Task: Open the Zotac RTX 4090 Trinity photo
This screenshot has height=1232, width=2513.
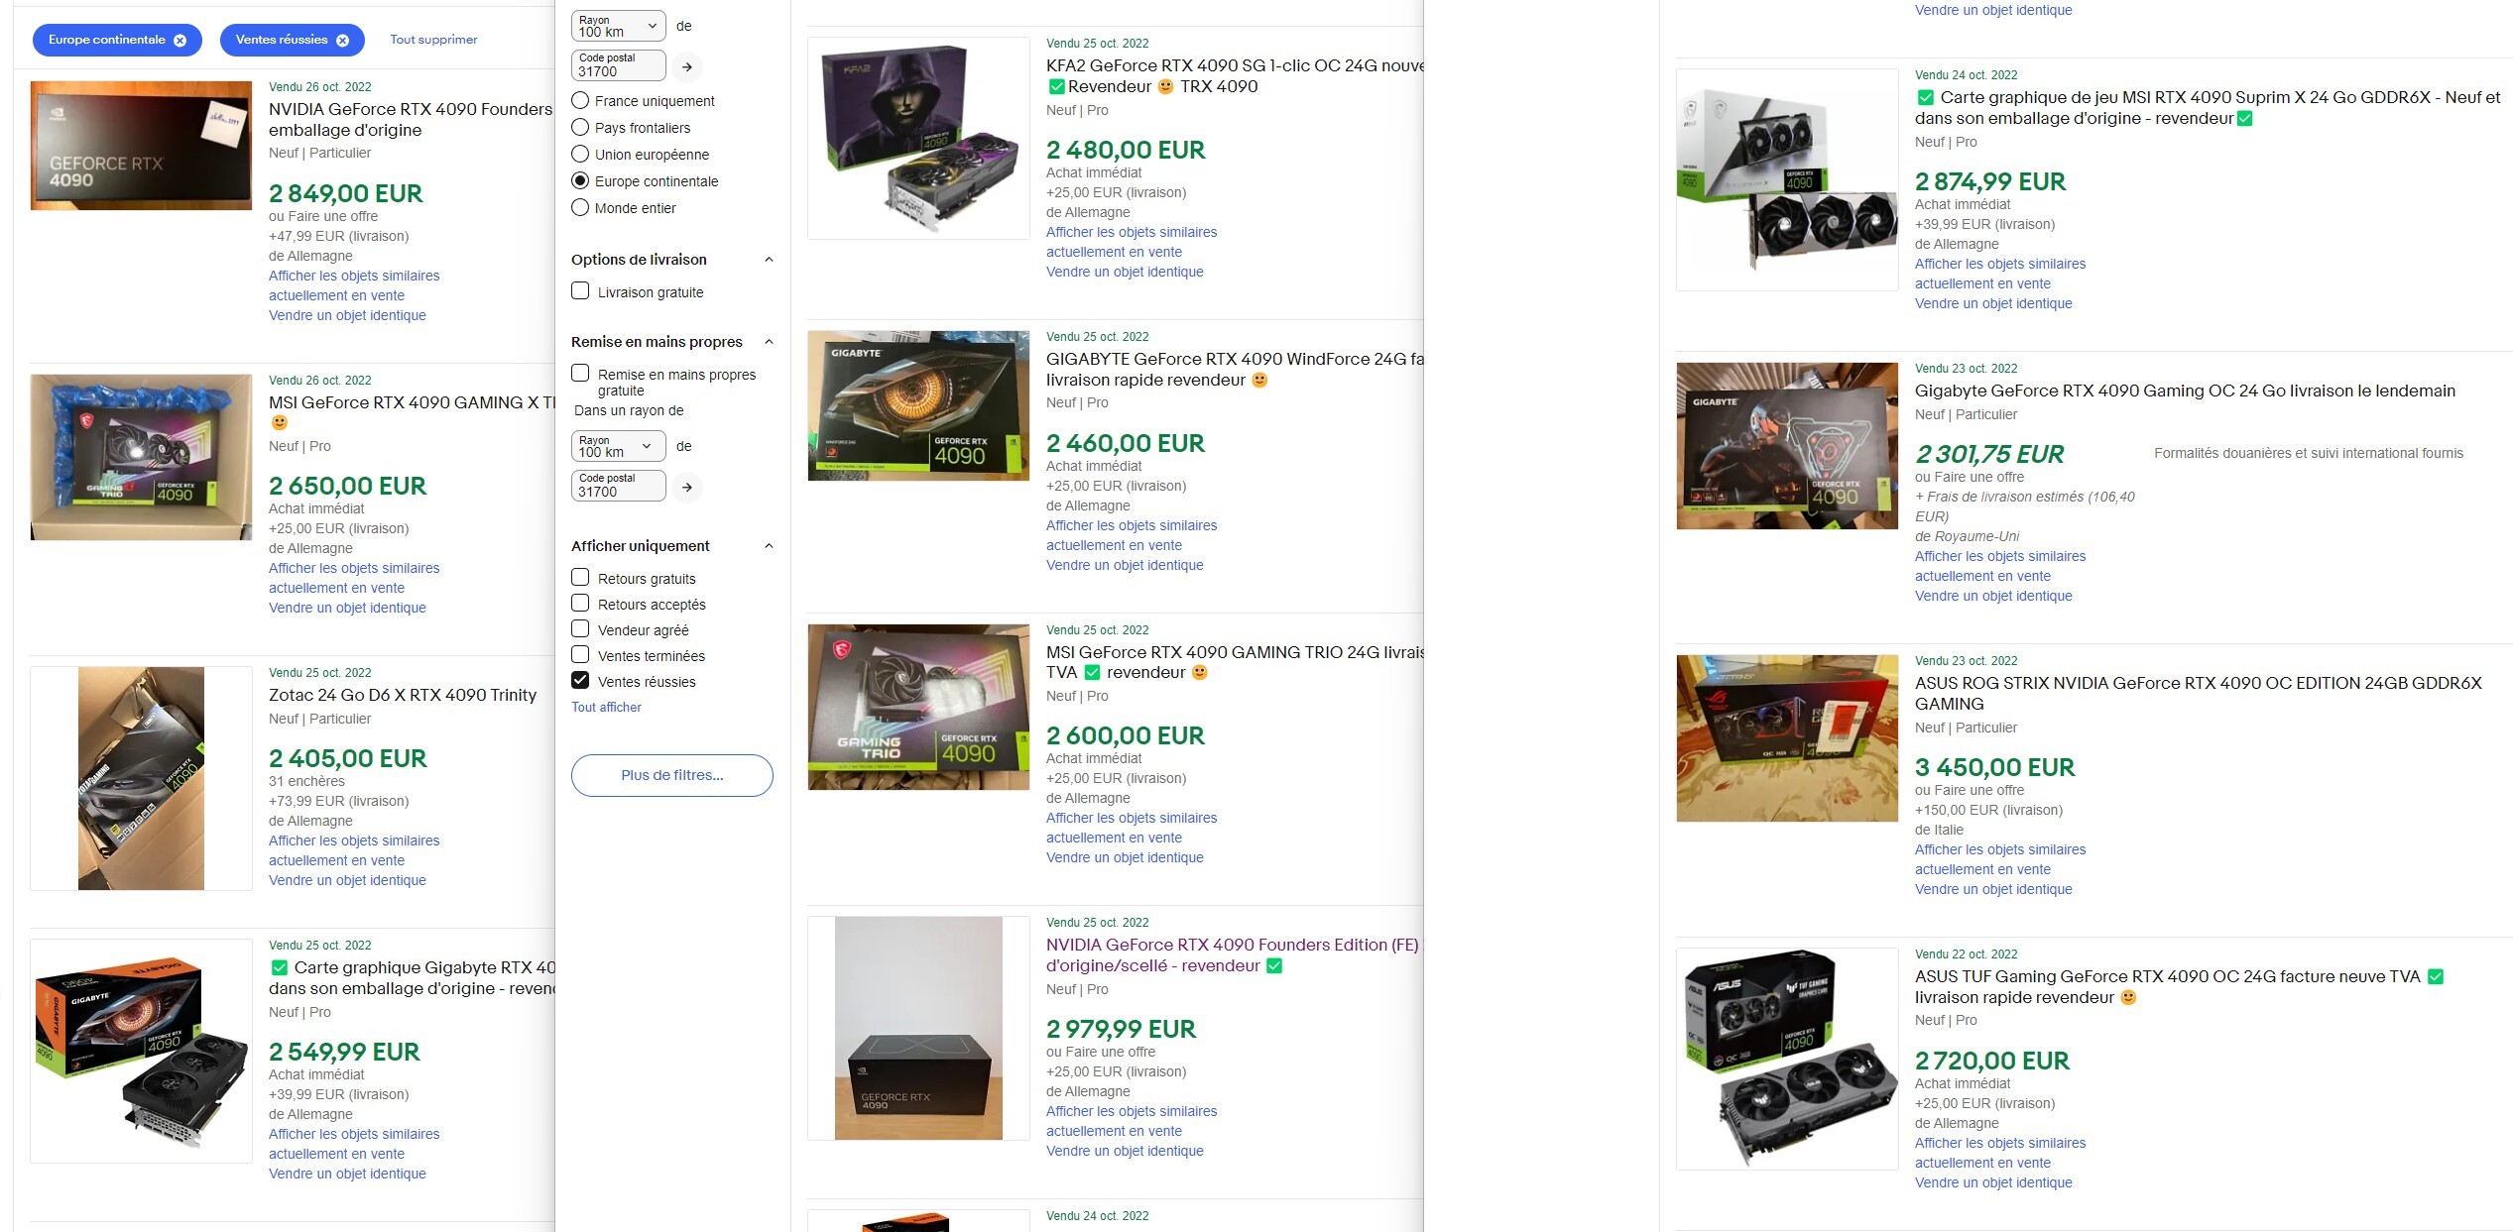Action: point(141,778)
